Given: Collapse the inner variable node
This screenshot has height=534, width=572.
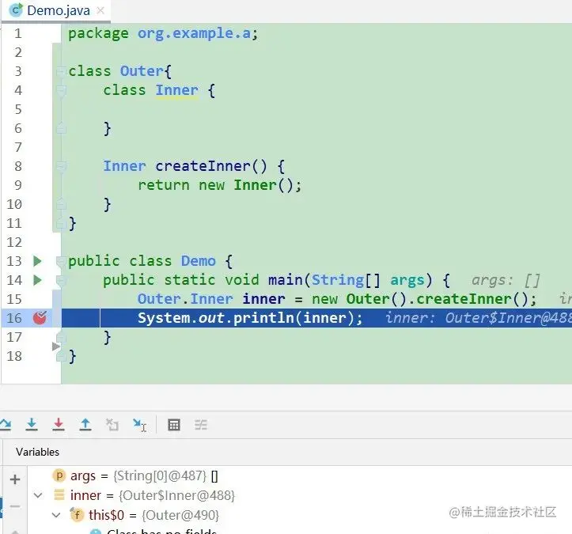Looking at the screenshot, I should [38, 495].
